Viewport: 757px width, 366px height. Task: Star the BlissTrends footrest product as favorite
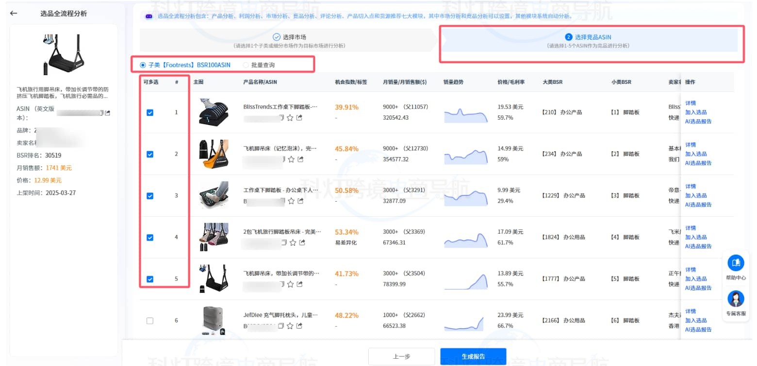289,118
